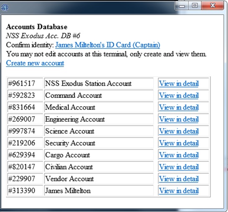Maximize the Accounts Database window
This screenshot has width=228, height=212.
click(x=195, y=5)
